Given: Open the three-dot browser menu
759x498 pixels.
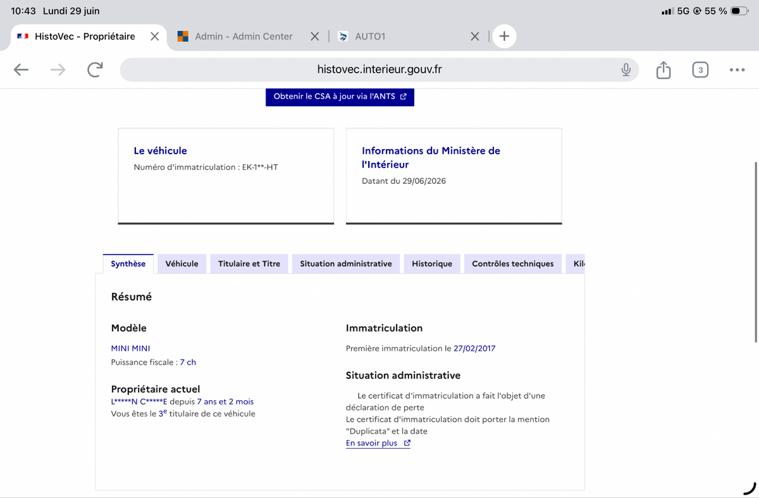Looking at the screenshot, I should (x=737, y=70).
